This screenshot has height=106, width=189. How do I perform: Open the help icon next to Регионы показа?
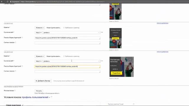[x=15, y=91]
